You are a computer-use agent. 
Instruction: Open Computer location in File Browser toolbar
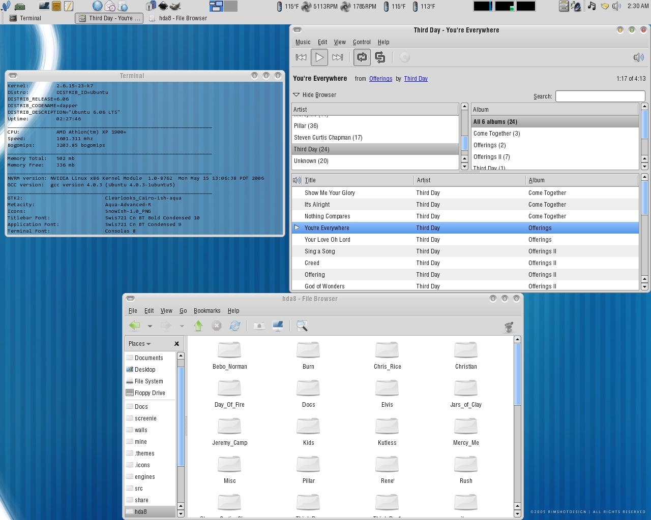[x=278, y=326]
